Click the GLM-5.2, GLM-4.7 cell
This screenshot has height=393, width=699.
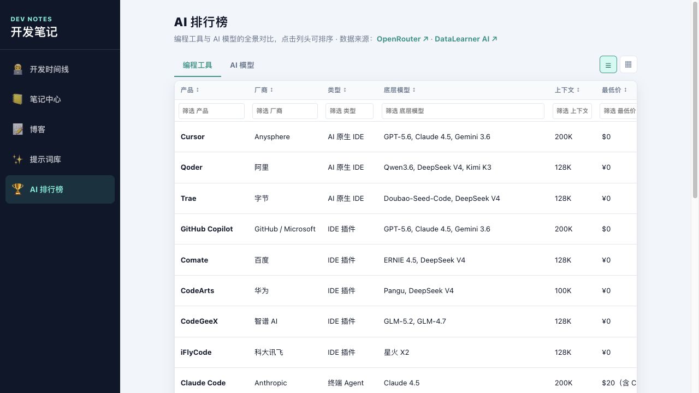pyautogui.click(x=415, y=321)
